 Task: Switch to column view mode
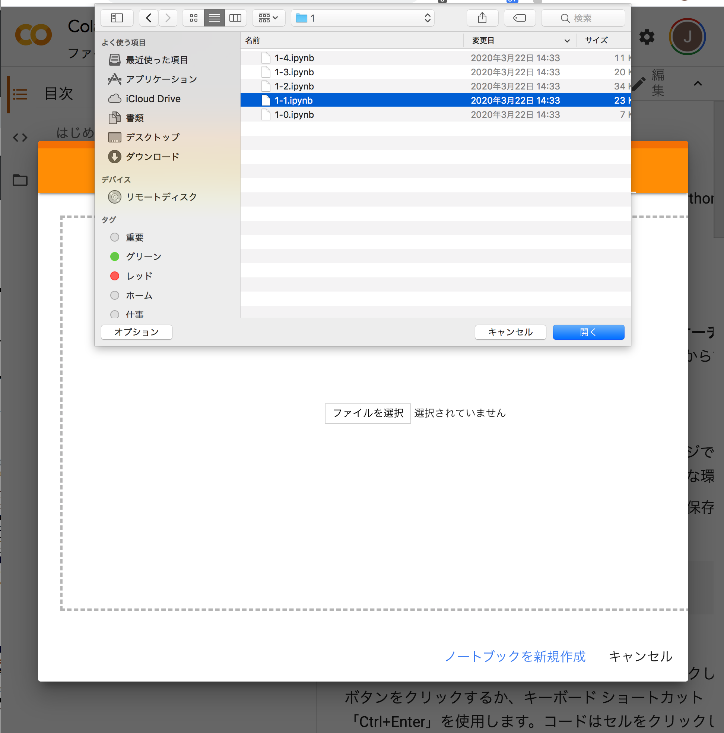(235, 18)
